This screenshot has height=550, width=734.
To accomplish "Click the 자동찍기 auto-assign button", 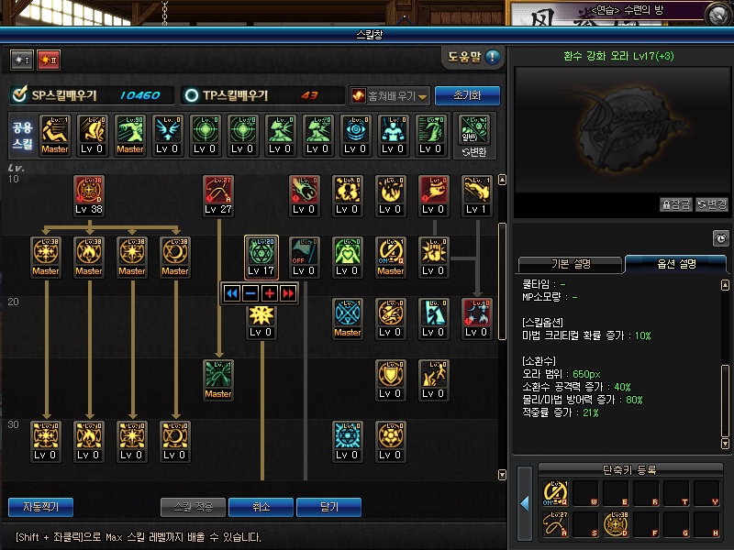I will coord(40,507).
